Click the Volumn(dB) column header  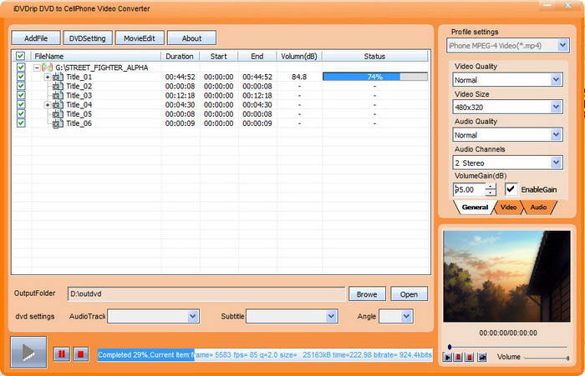pyautogui.click(x=299, y=56)
